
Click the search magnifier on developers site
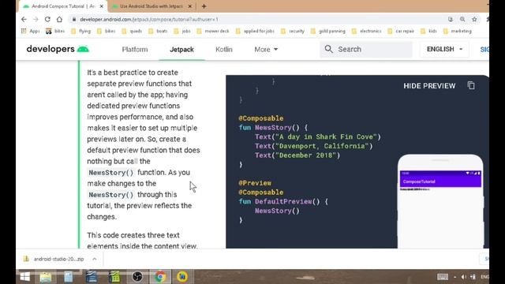(328, 49)
